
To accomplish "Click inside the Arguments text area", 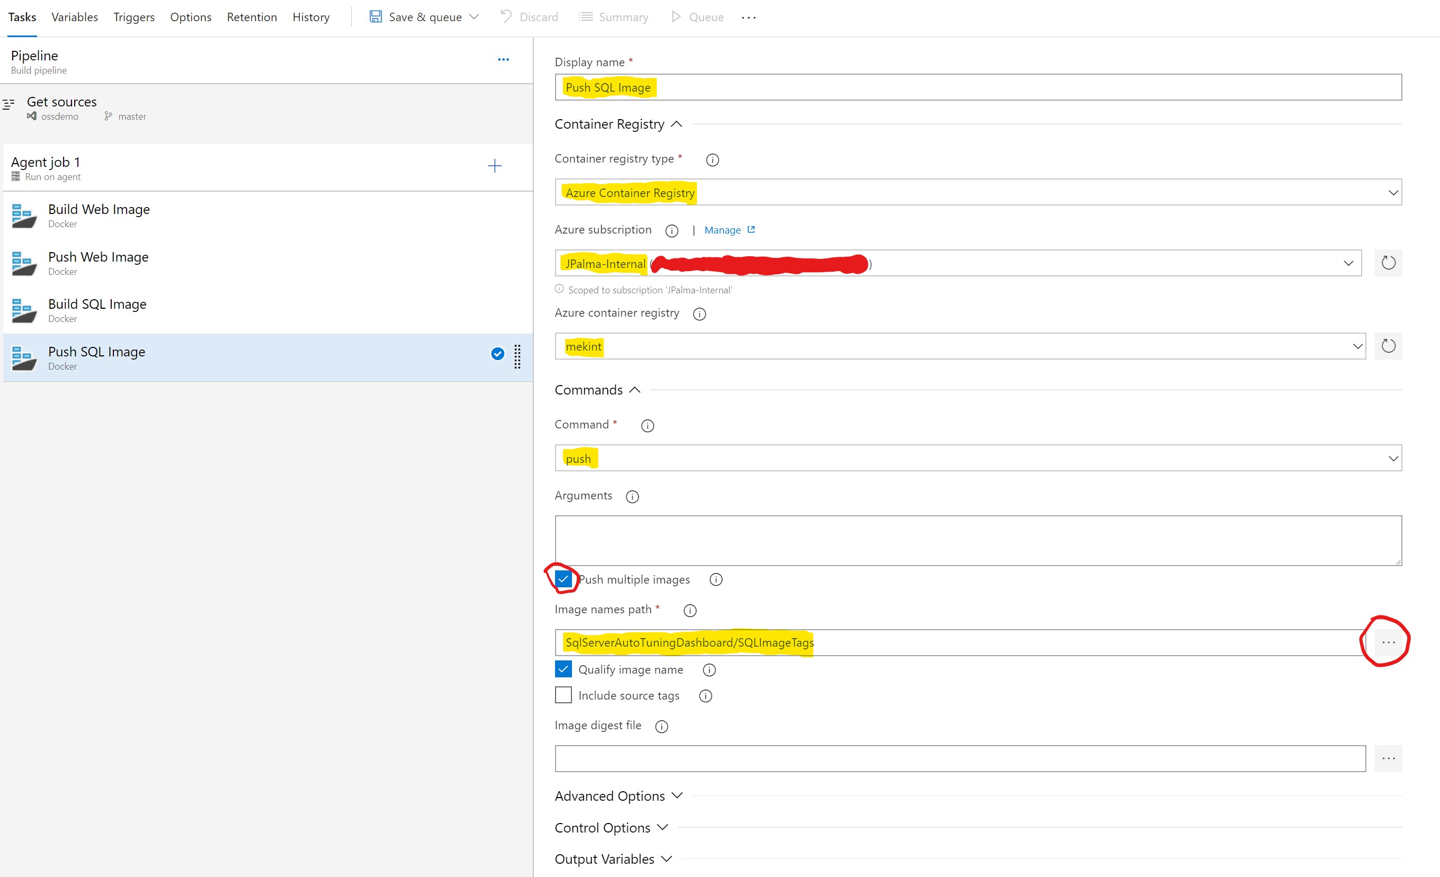I will tap(978, 540).
